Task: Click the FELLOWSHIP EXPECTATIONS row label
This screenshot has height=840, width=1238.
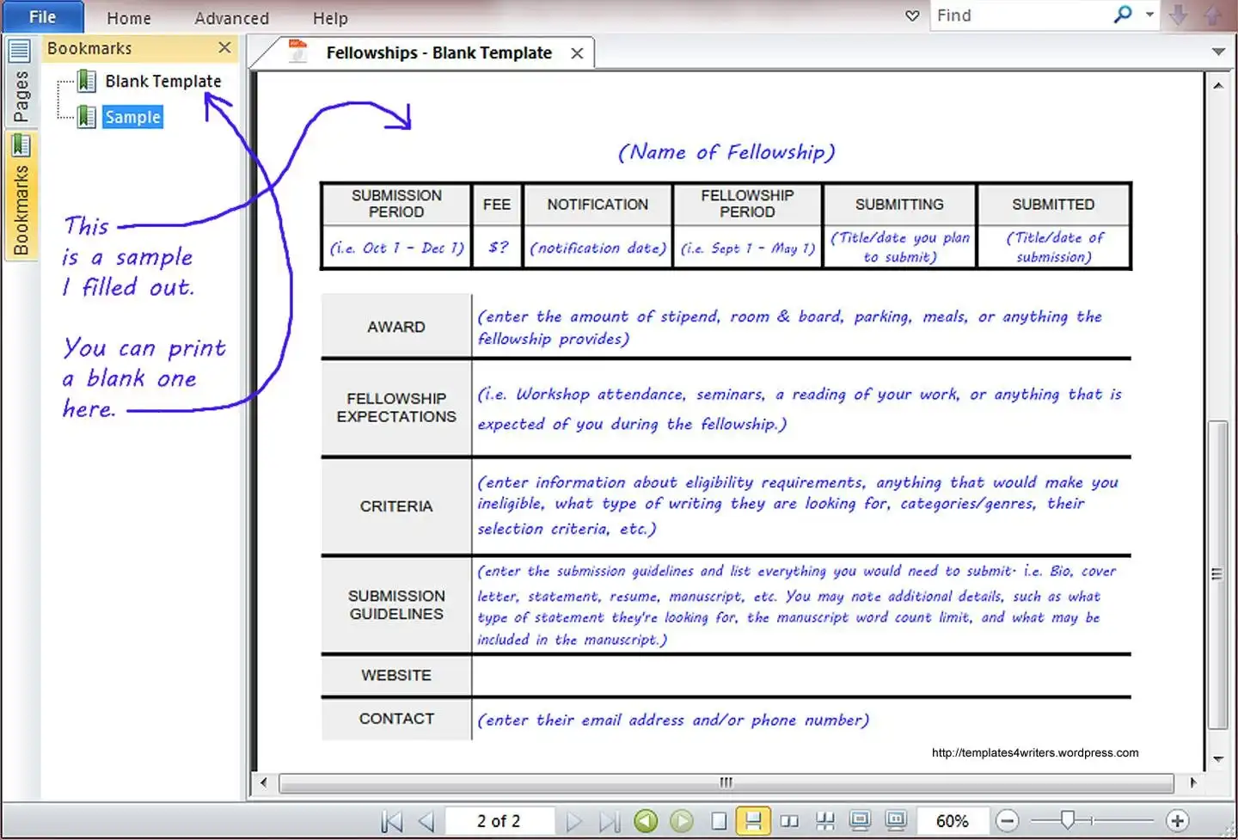Action: point(396,408)
